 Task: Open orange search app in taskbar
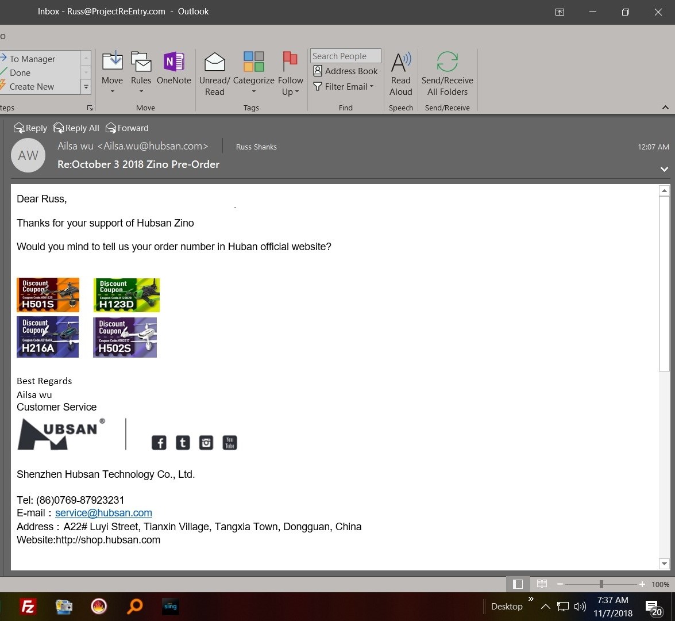pyautogui.click(x=135, y=607)
